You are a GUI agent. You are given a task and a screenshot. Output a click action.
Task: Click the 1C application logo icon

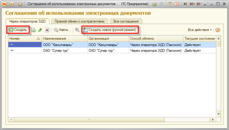tap(5, 4)
